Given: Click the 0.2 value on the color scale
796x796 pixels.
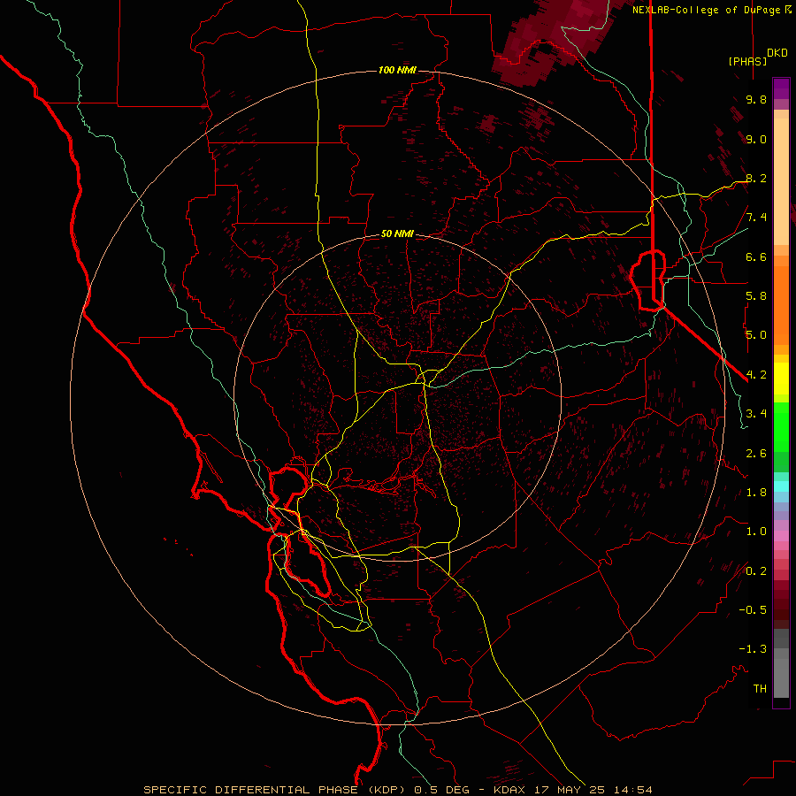Looking at the screenshot, I should tap(756, 571).
